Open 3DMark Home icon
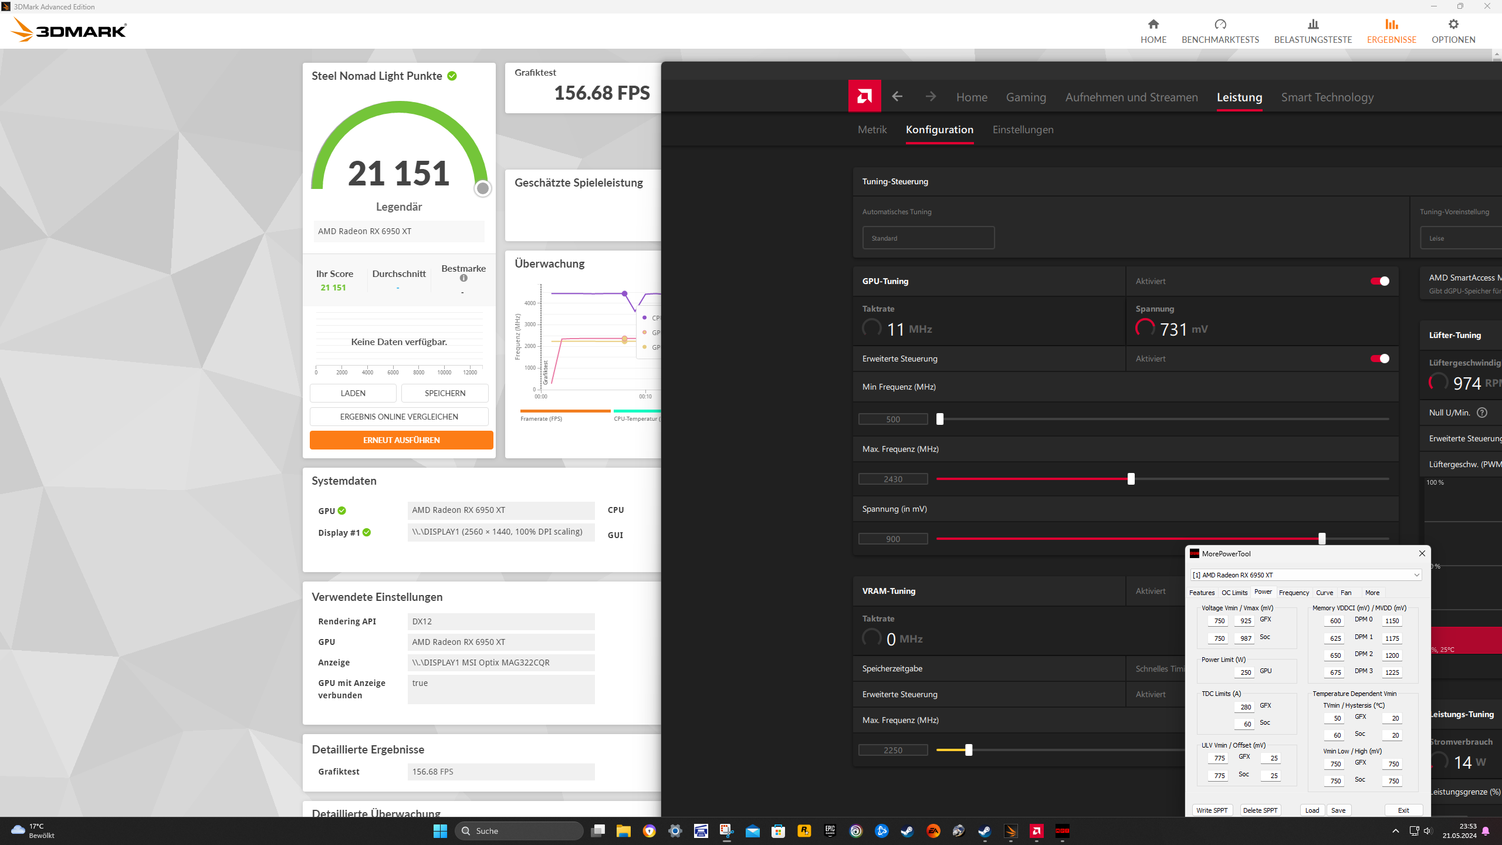Screen dimensions: 1502x845 coord(1153,25)
